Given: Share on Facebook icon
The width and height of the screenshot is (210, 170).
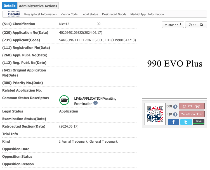Looking at the screenshot, I should click(173, 122).
